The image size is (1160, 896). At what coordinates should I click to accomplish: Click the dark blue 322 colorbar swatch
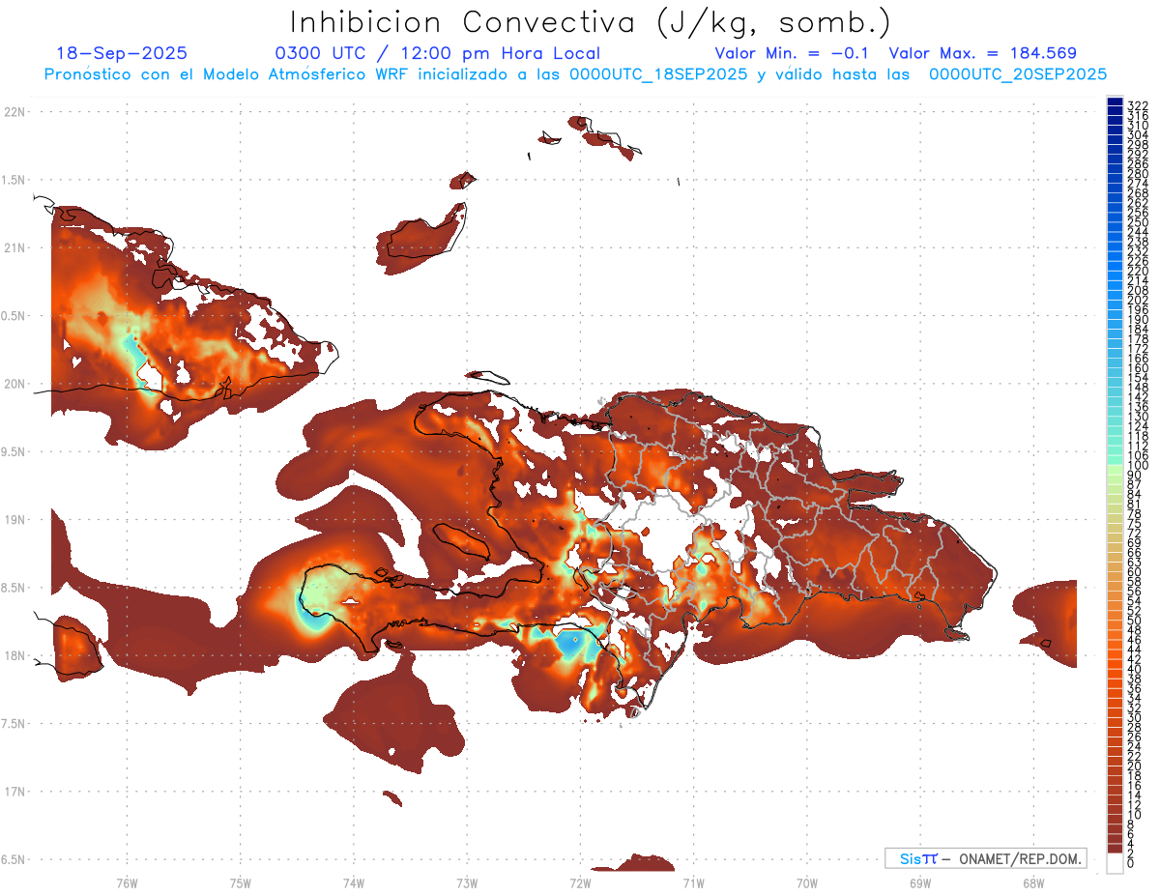[1116, 102]
